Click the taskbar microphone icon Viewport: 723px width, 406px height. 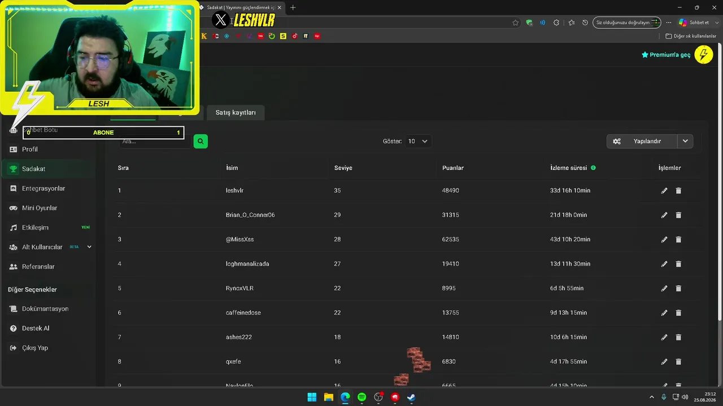pyautogui.click(x=664, y=397)
